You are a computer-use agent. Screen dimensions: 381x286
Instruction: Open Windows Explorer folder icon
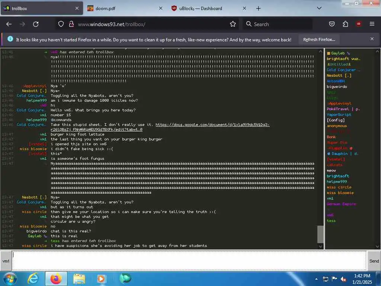[x=79, y=279]
